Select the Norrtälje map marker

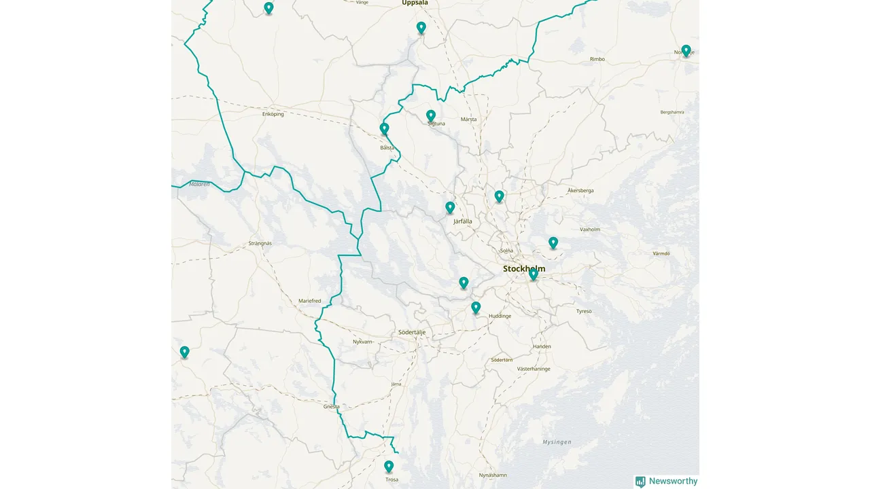click(686, 51)
